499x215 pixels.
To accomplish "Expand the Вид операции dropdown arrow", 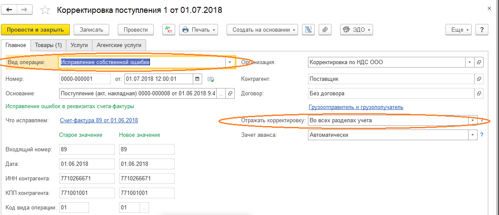I will pos(230,62).
